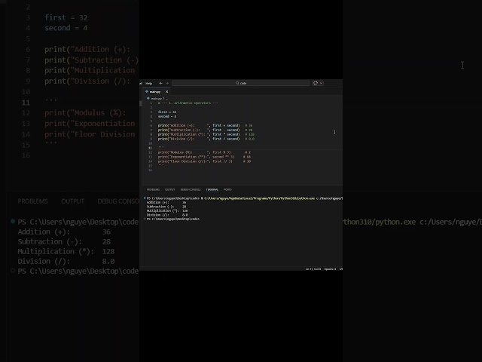Viewport: 482px width, 362px height.
Task: Click the Floor Division print line in center editor
Action: [204, 161]
